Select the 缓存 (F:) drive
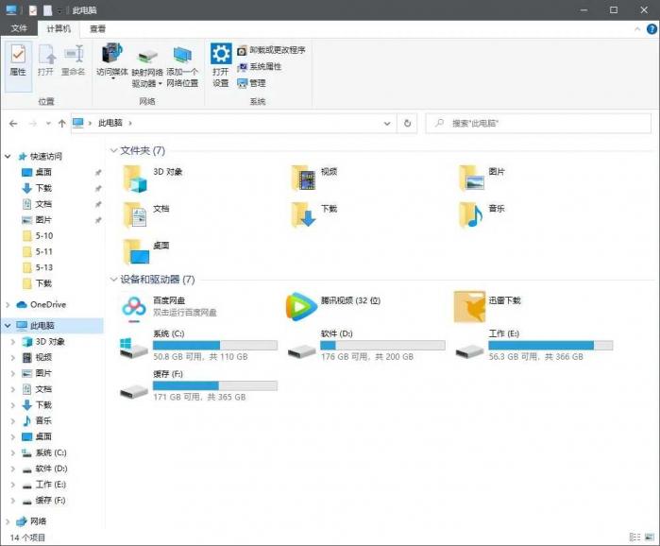 (198, 385)
